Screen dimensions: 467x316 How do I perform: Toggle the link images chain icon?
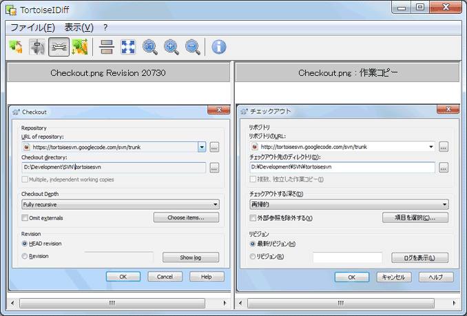tap(59, 47)
